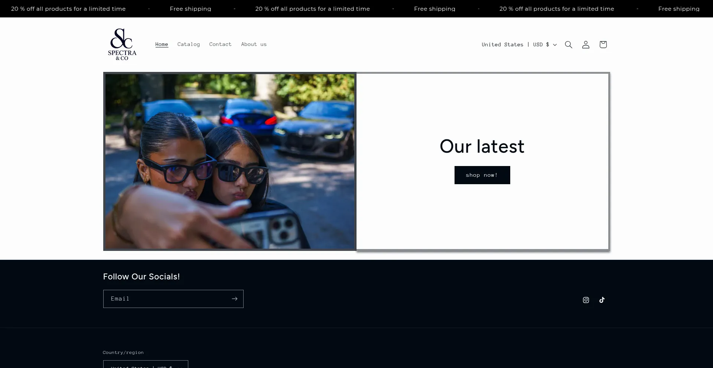Click the Our latest heading

[482, 146]
